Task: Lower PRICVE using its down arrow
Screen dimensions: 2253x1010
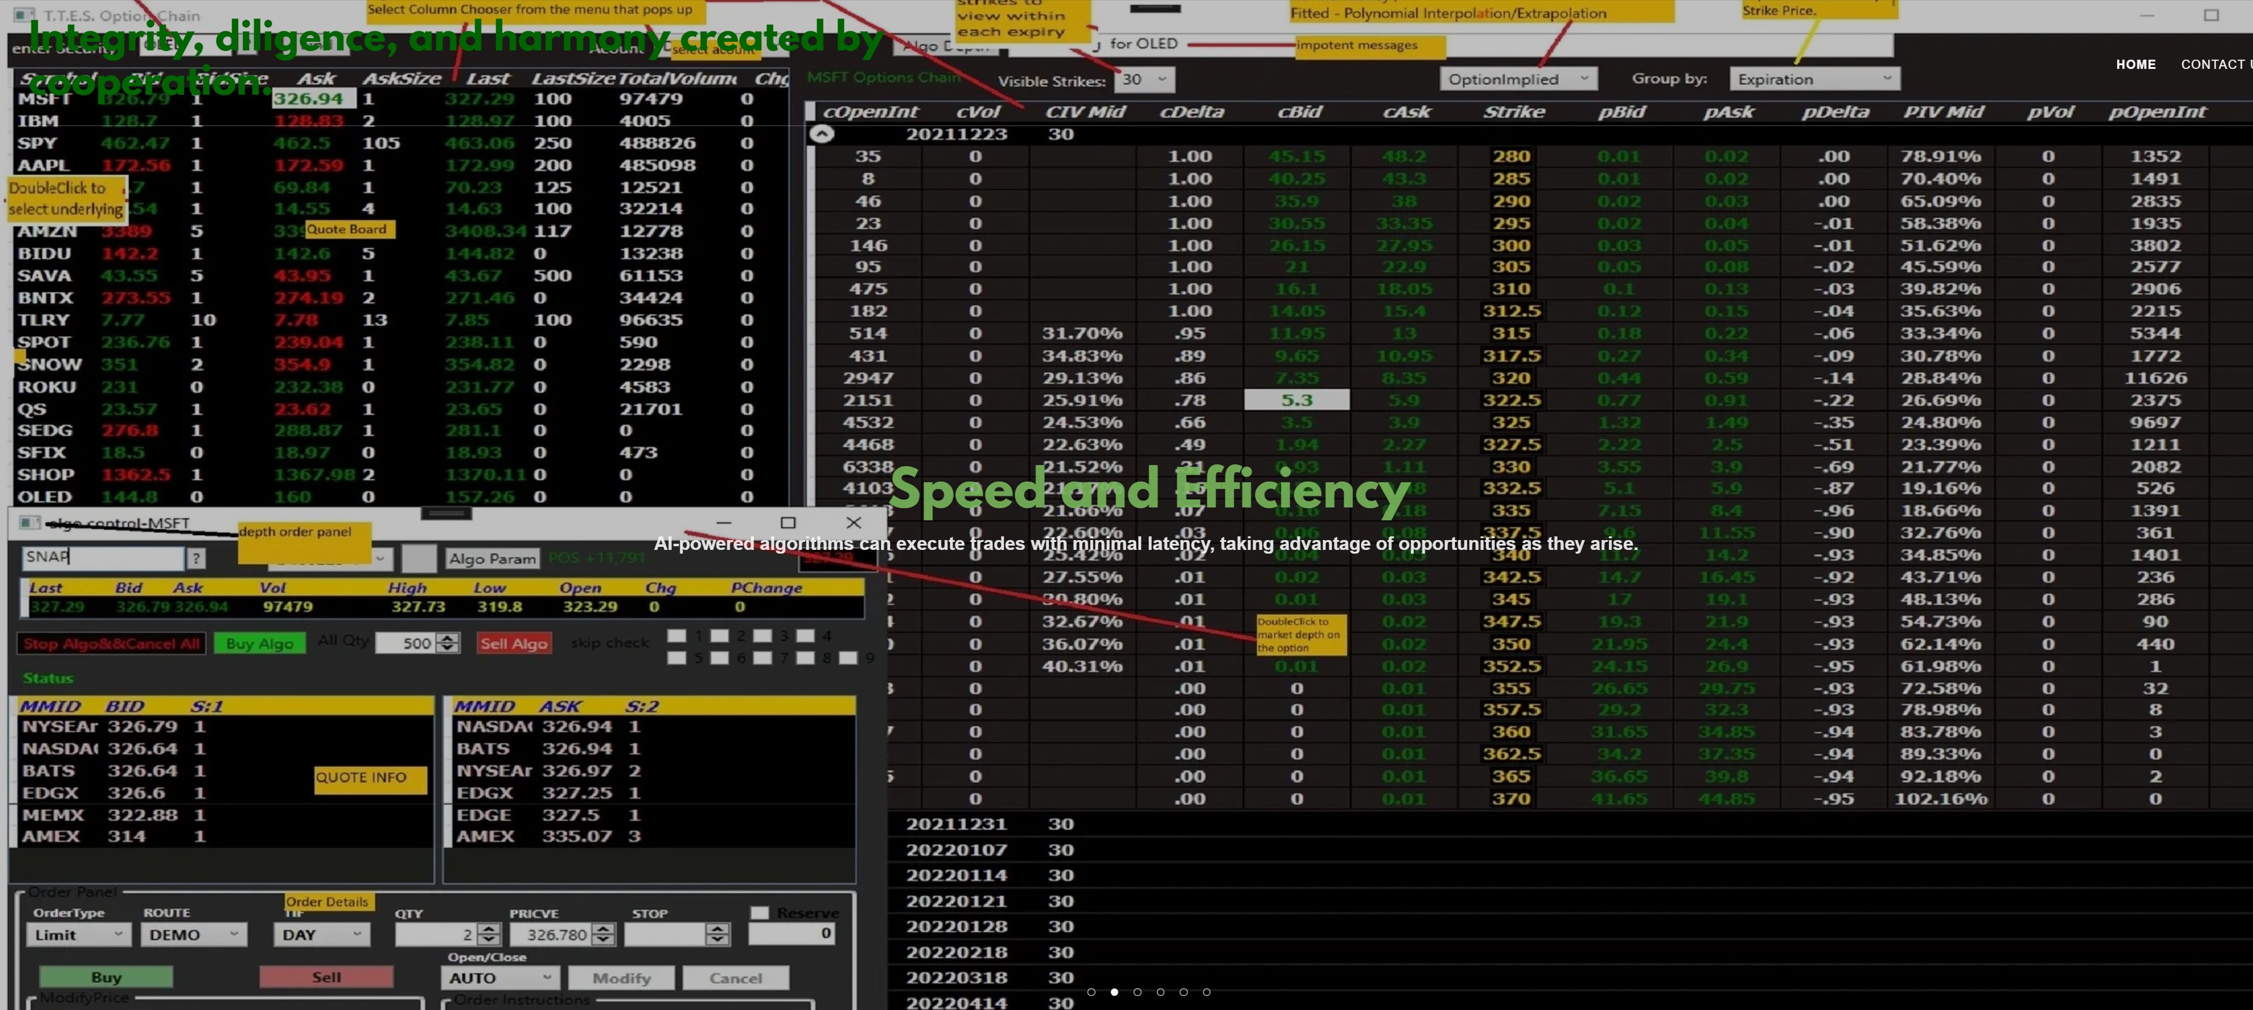Action: (602, 940)
